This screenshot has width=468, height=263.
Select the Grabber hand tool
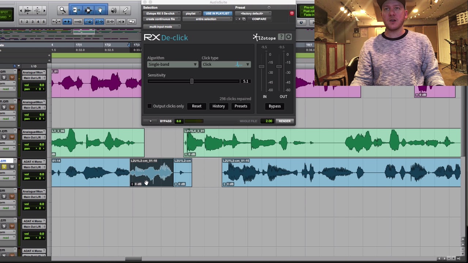100,10
